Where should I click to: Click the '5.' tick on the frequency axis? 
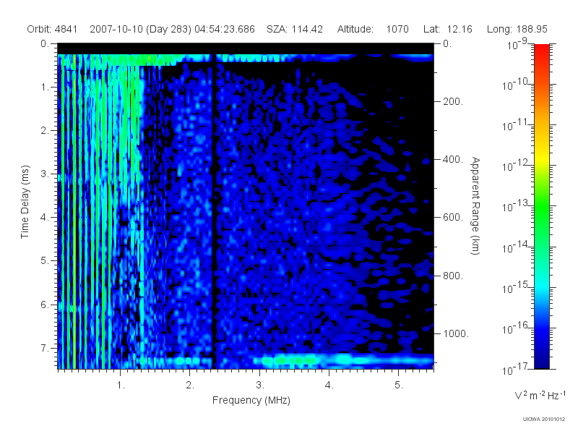[399, 386]
